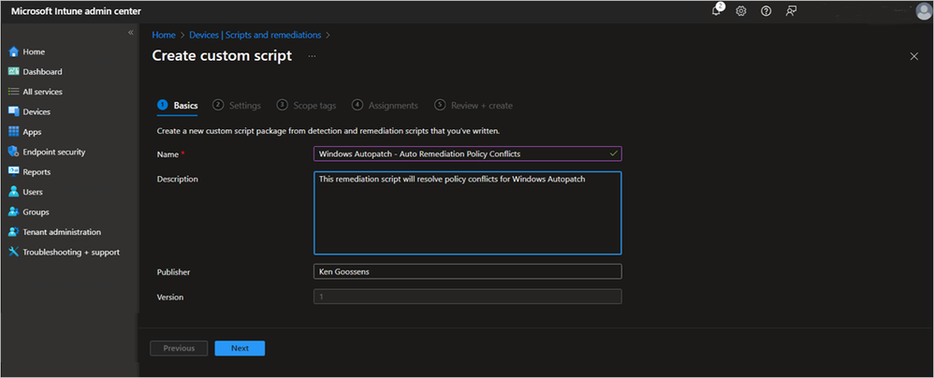
Task: Click the Users icon in sidebar
Action: click(14, 192)
